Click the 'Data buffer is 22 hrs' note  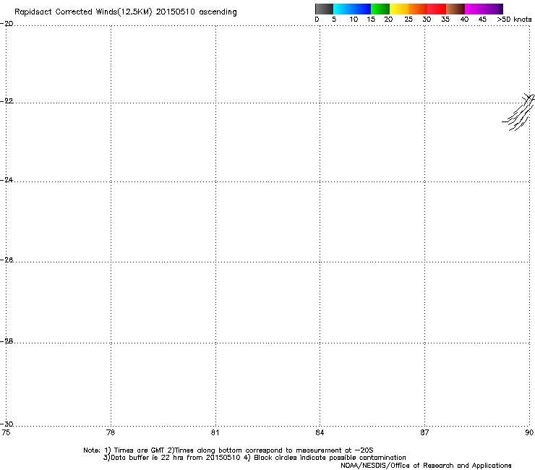pos(254,458)
